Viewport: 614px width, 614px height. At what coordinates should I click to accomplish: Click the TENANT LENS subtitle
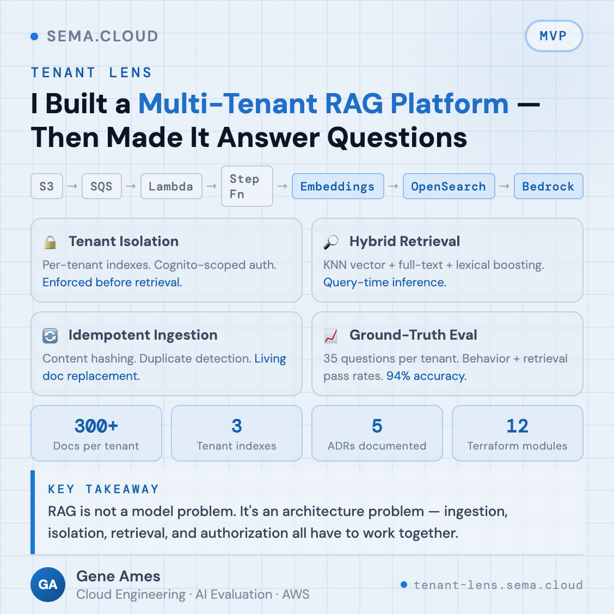click(x=91, y=73)
